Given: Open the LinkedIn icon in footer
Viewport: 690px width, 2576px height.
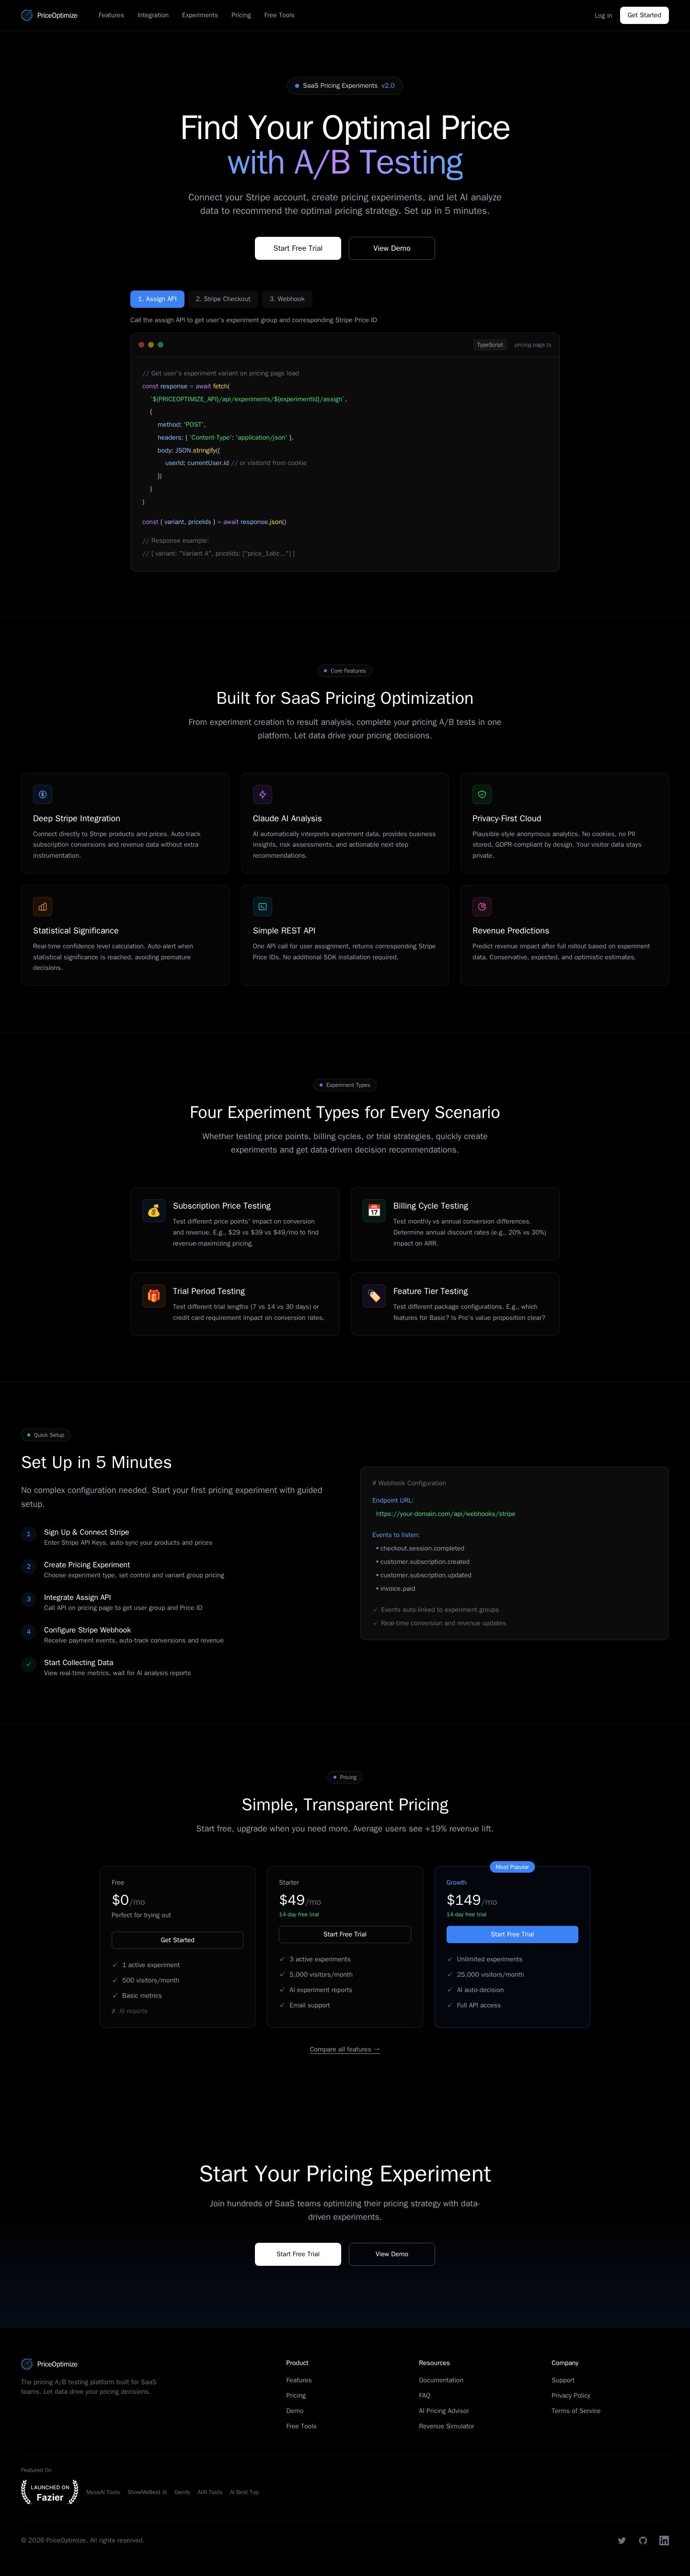Looking at the screenshot, I should [664, 2540].
